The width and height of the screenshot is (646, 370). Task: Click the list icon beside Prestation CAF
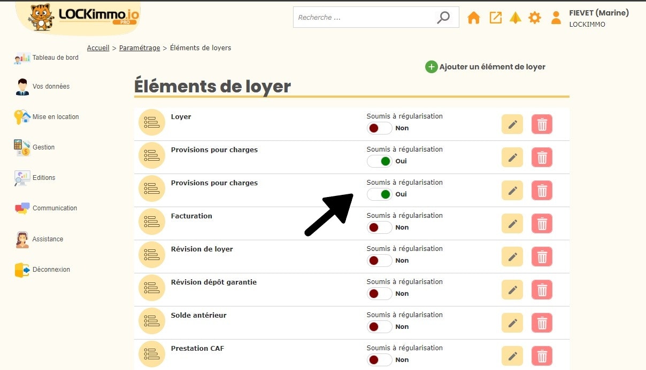[152, 355]
